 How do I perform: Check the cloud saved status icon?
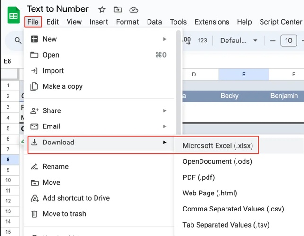click(x=134, y=9)
